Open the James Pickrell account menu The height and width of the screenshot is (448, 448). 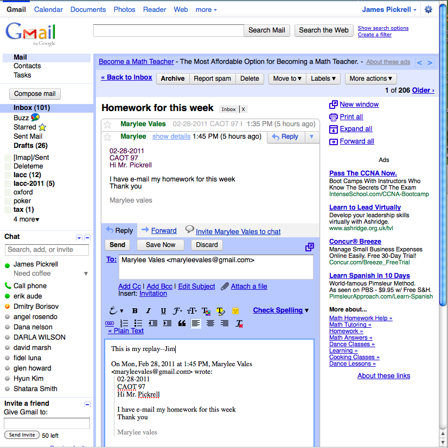389,9
